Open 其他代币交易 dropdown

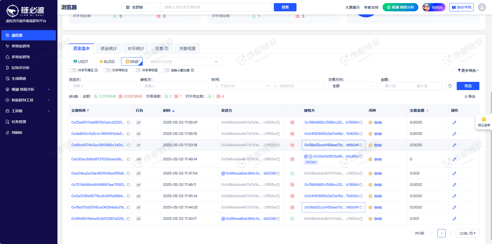184,62
